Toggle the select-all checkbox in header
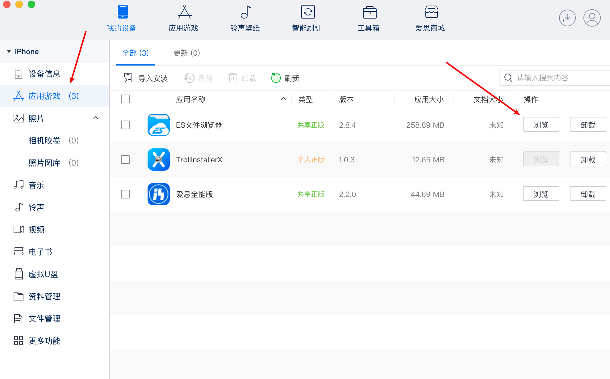 coord(125,99)
